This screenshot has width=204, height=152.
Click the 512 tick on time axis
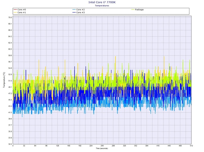pos(192,146)
